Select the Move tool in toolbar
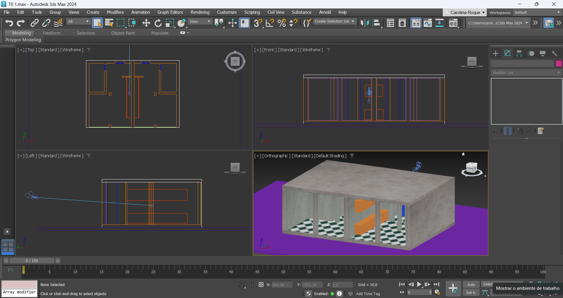 tap(146, 23)
